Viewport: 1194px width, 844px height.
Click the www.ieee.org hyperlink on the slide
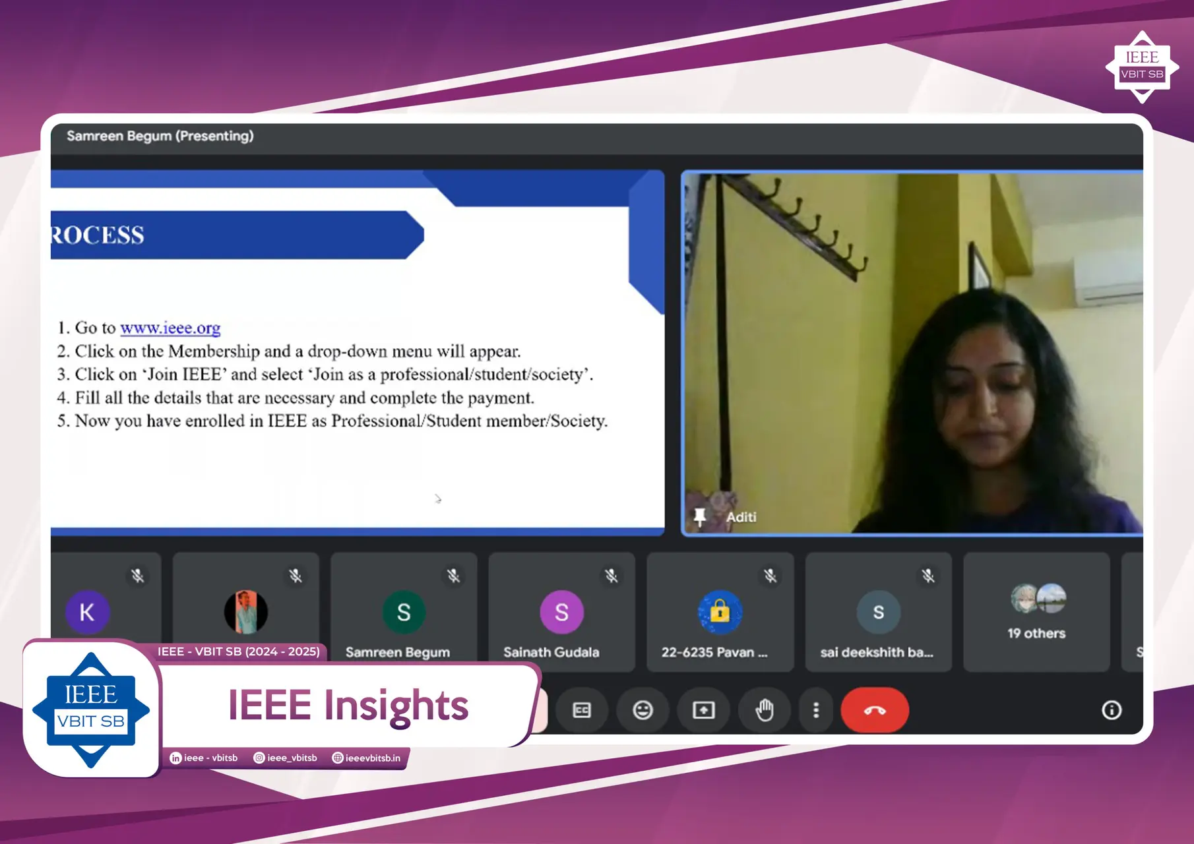click(x=170, y=328)
